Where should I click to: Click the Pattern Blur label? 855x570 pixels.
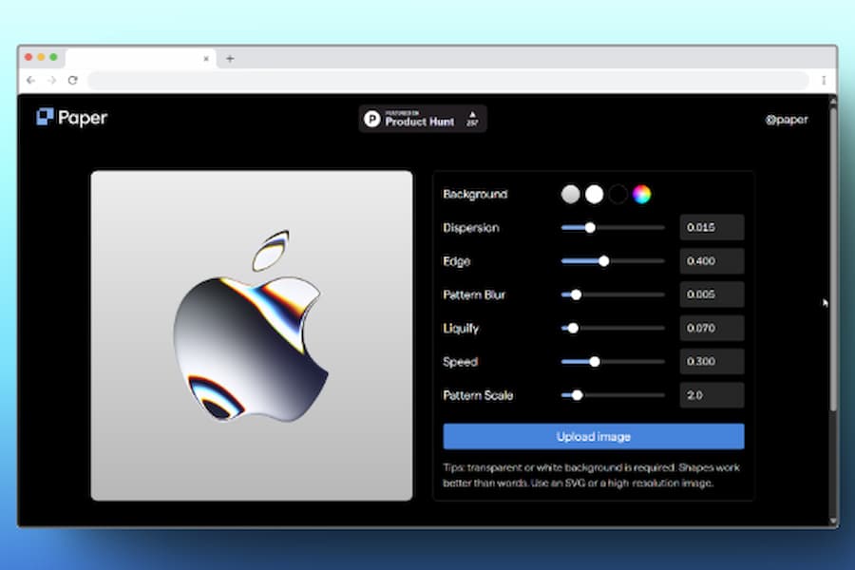[474, 294]
